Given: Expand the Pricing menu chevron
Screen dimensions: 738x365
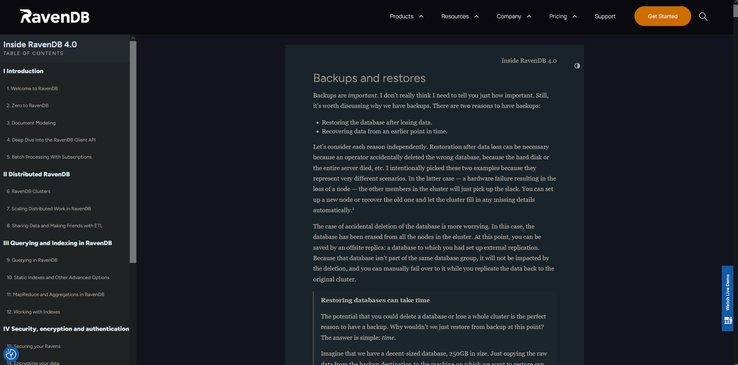Looking at the screenshot, I should (x=574, y=16).
